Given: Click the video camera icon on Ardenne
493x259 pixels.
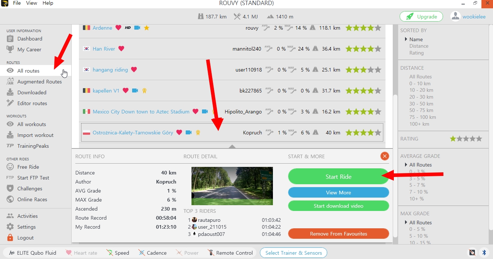Looking at the screenshot, I should coord(137,28).
